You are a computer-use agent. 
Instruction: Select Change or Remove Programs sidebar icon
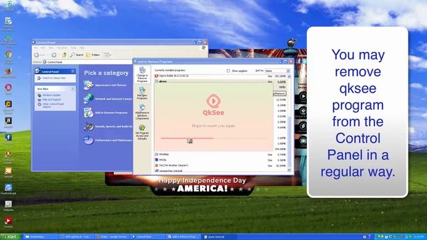(142, 75)
